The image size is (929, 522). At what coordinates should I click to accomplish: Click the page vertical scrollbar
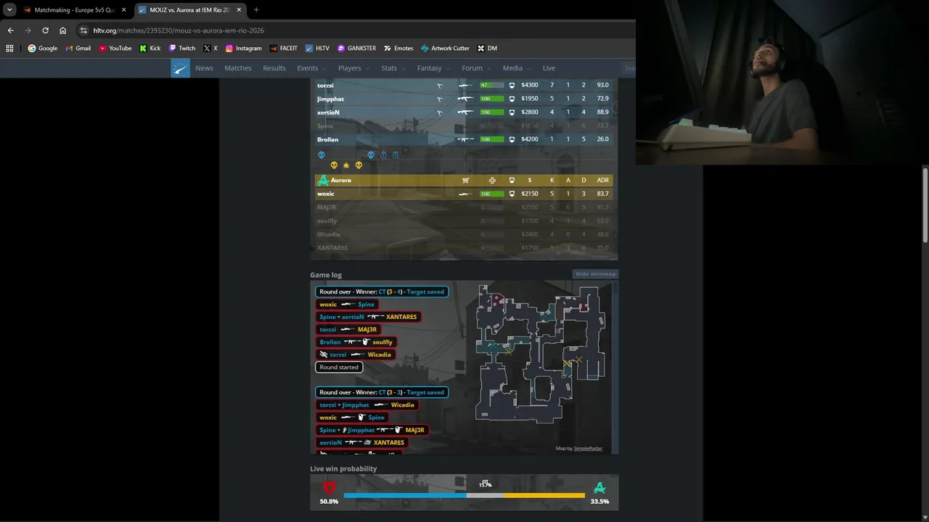(x=925, y=204)
